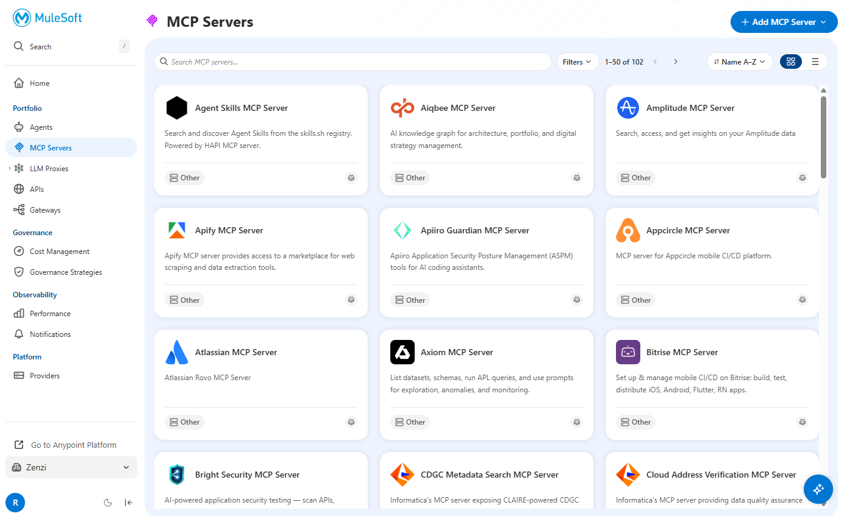
Task: Click the Amplitude logo icon
Action: pyautogui.click(x=628, y=108)
